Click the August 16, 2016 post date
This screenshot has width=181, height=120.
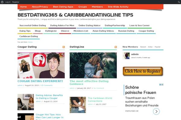coord(32,85)
